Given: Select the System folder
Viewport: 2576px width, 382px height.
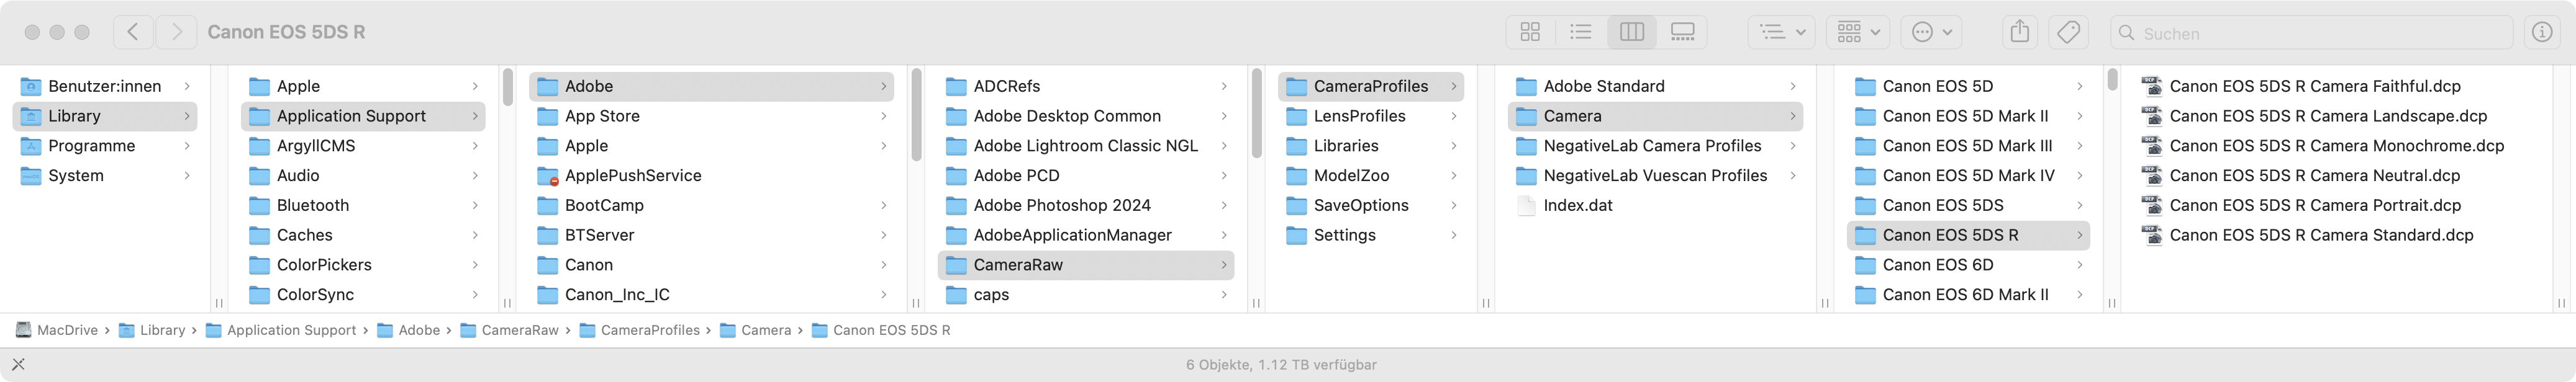Looking at the screenshot, I should 104,175.
